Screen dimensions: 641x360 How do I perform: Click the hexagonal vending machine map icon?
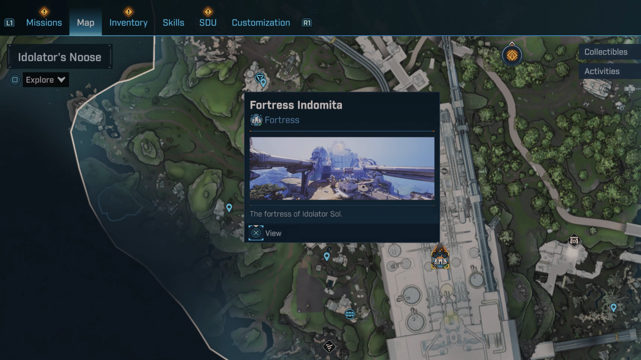tap(574, 240)
